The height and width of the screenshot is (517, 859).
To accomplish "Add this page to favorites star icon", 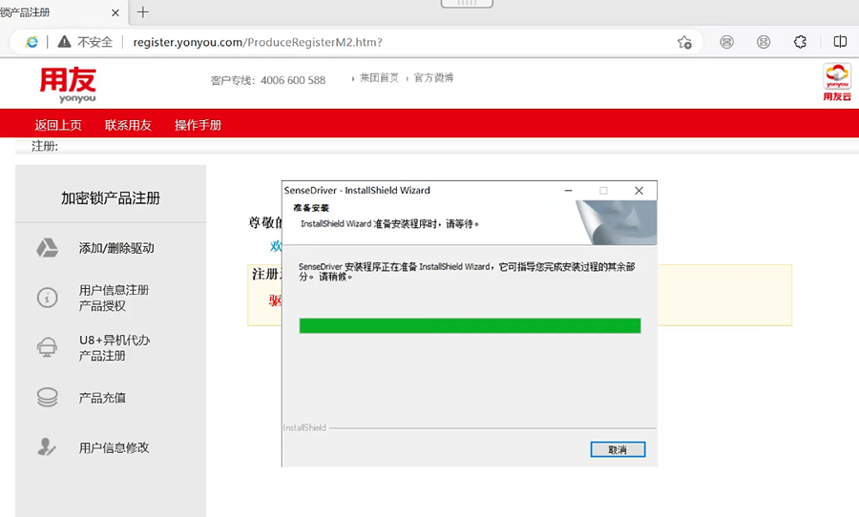I will (684, 42).
